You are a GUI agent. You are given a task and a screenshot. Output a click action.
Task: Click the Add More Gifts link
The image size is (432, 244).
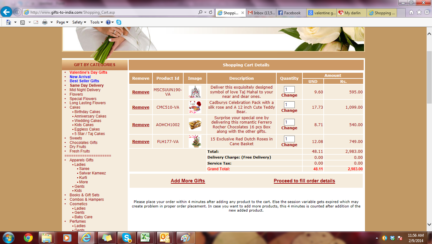point(188,181)
